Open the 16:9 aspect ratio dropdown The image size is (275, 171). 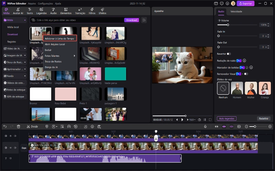click(x=191, y=120)
